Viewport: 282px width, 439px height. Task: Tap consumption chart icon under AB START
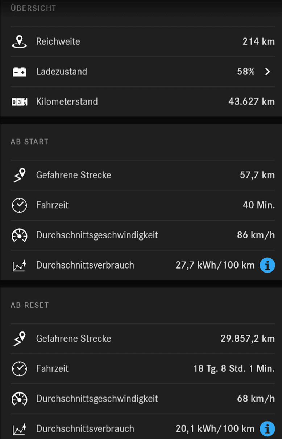click(x=19, y=266)
